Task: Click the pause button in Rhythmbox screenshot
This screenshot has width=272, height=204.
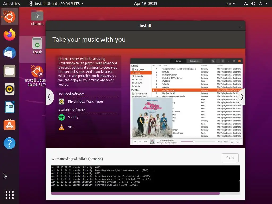Action: click(140, 142)
